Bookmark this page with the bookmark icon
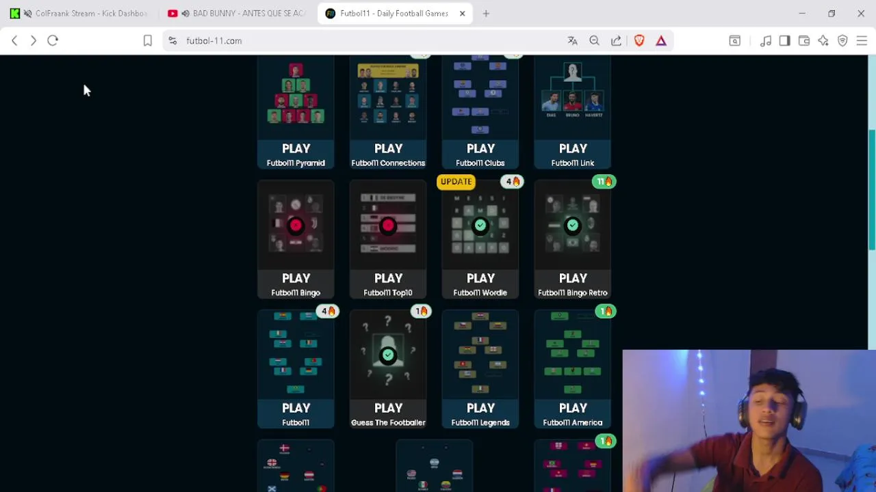The height and width of the screenshot is (492, 876). pyautogui.click(x=147, y=41)
